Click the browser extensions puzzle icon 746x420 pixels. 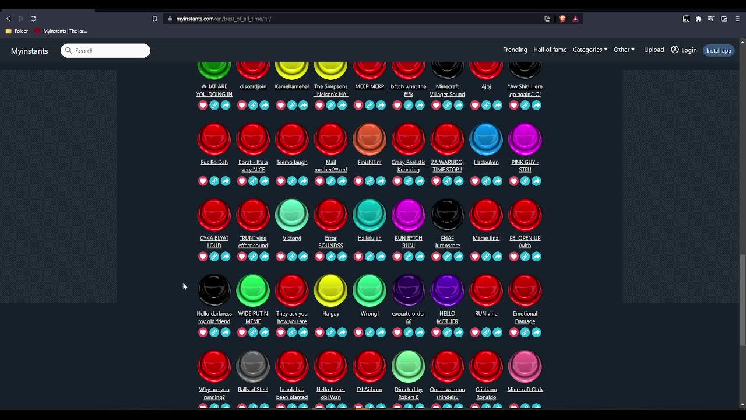coord(698,19)
